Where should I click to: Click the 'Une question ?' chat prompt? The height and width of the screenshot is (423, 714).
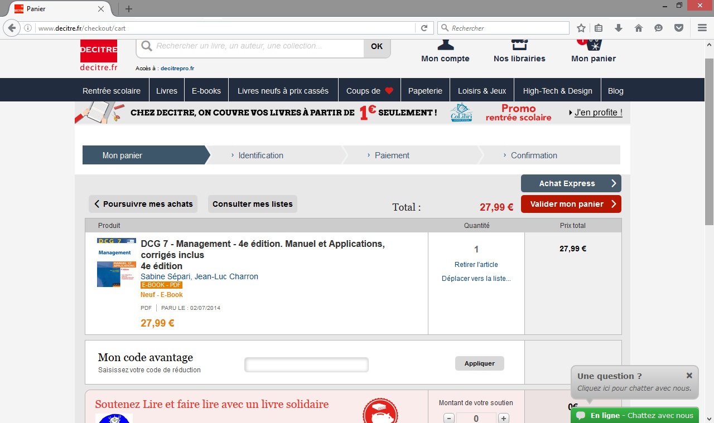click(635, 382)
